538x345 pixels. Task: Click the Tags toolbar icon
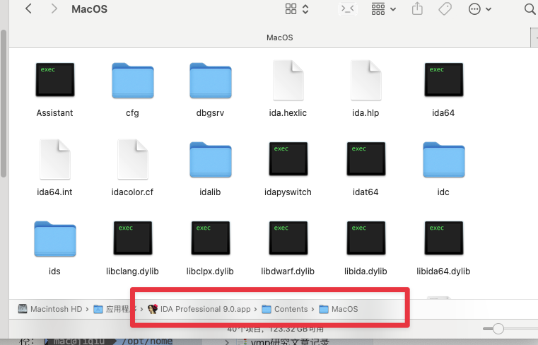445,9
